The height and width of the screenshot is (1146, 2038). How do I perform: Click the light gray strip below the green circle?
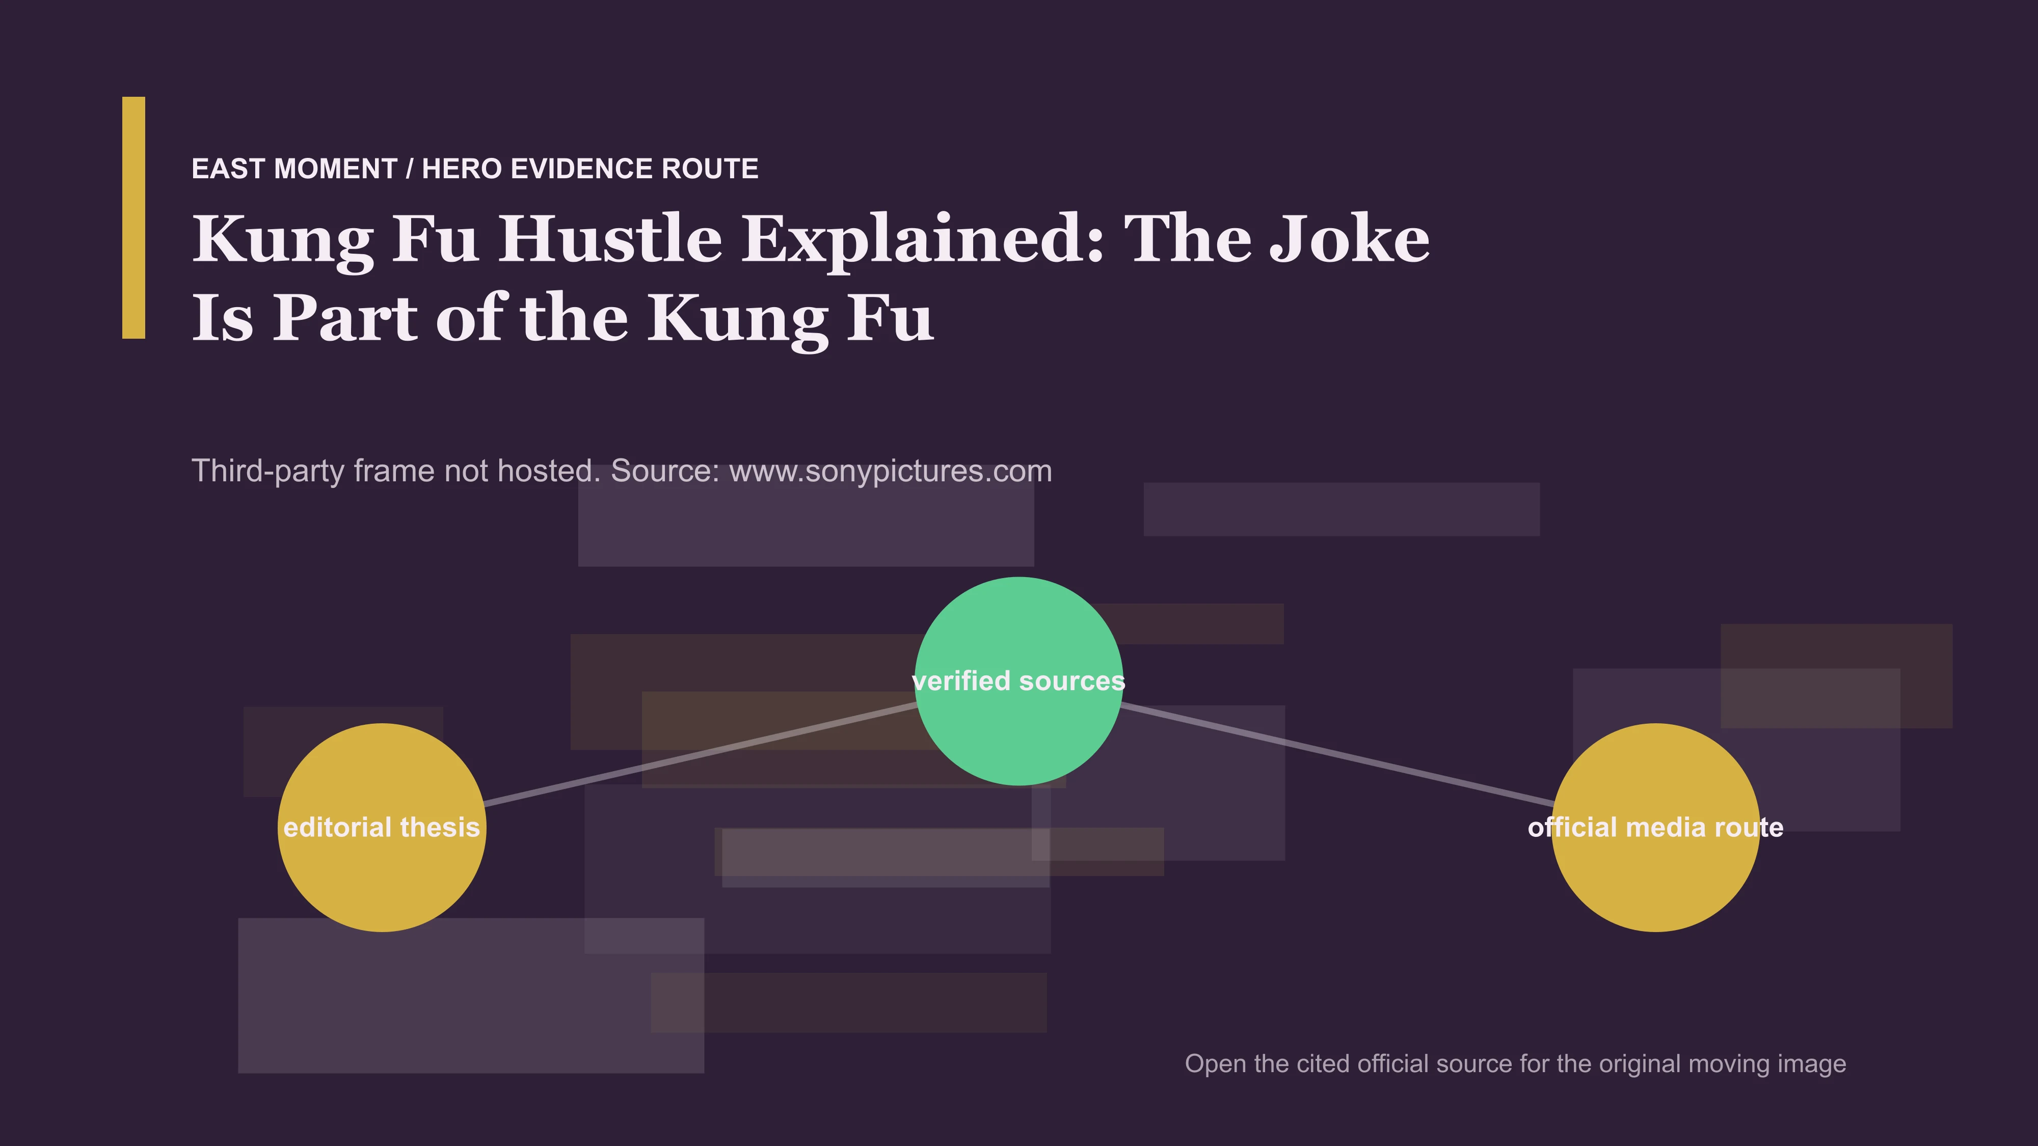[x=886, y=857]
